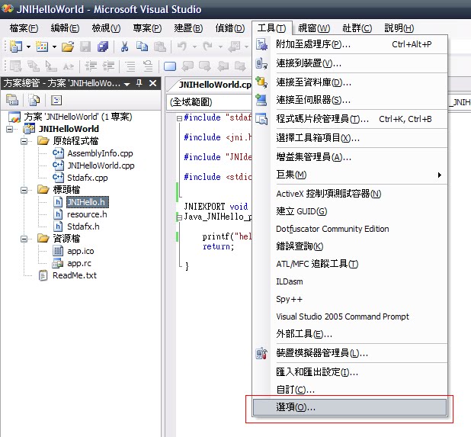Open the 專案(P) menu
This screenshot has width=471, height=437.
147,28
